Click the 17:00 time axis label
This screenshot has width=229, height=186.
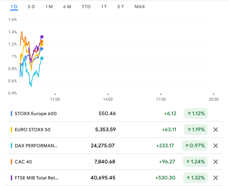[161, 99]
